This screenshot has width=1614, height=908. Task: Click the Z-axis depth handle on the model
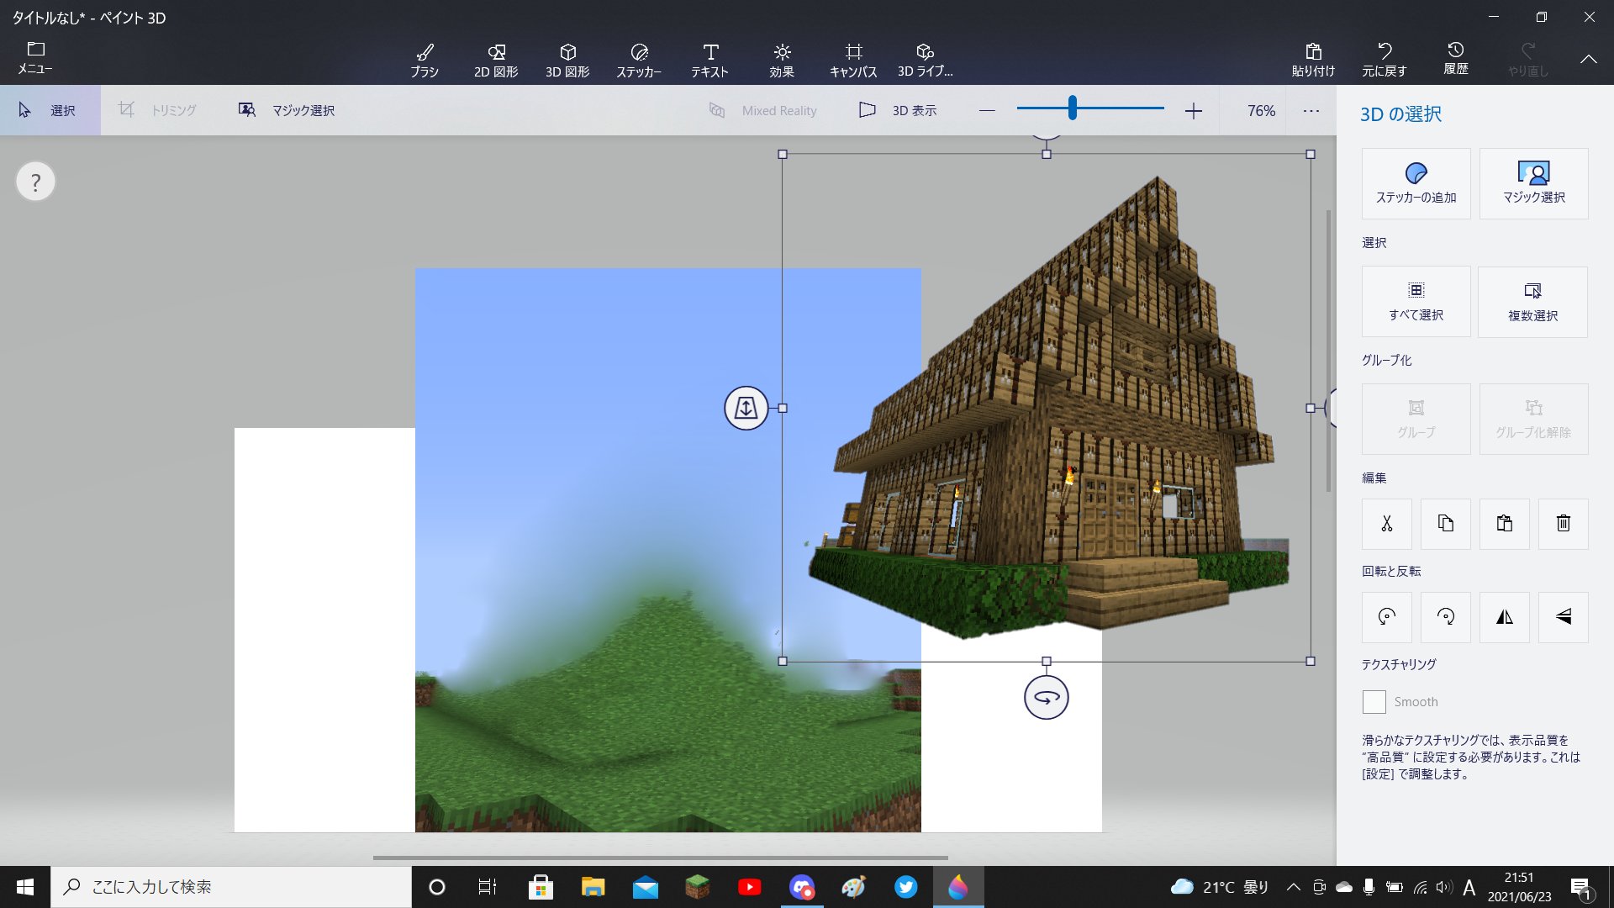point(746,408)
